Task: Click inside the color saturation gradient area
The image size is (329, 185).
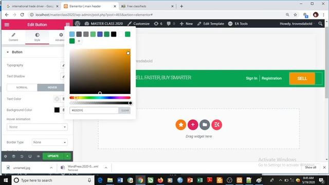Action: point(100,71)
